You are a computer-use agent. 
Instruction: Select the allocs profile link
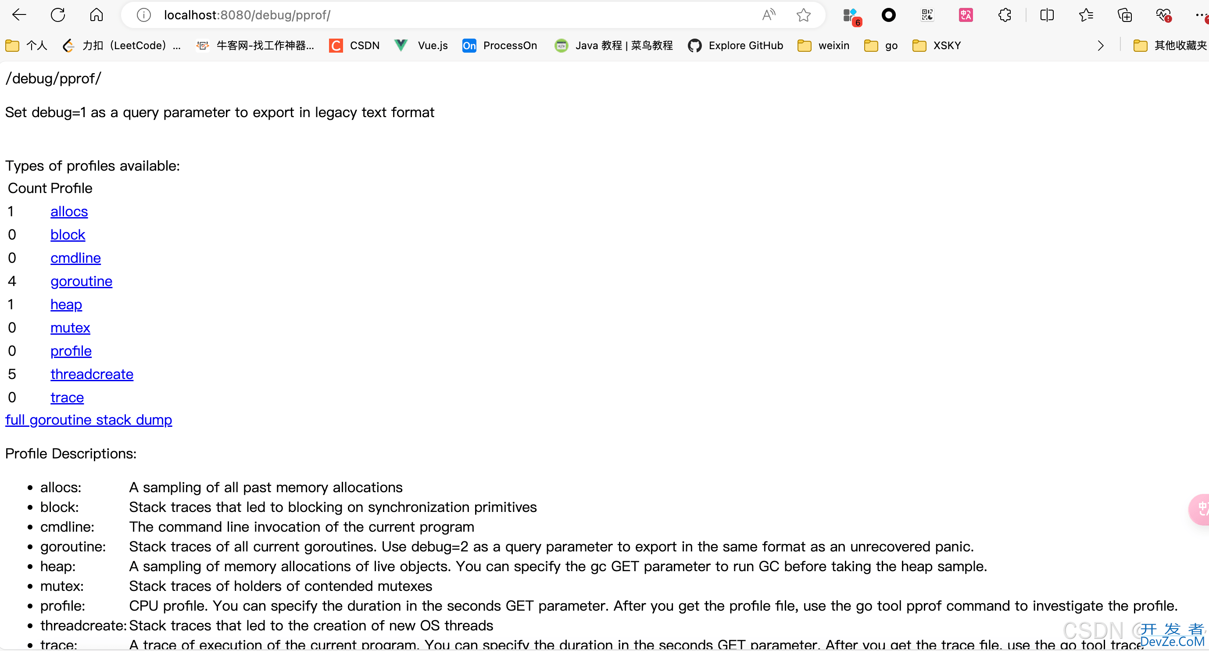click(x=69, y=211)
